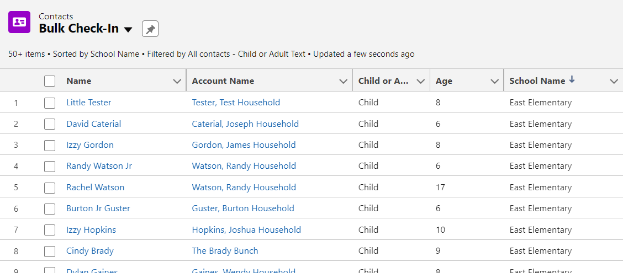This screenshot has width=623, height=273.
Task: Sort by the Age column header
Action: [444, 81]
